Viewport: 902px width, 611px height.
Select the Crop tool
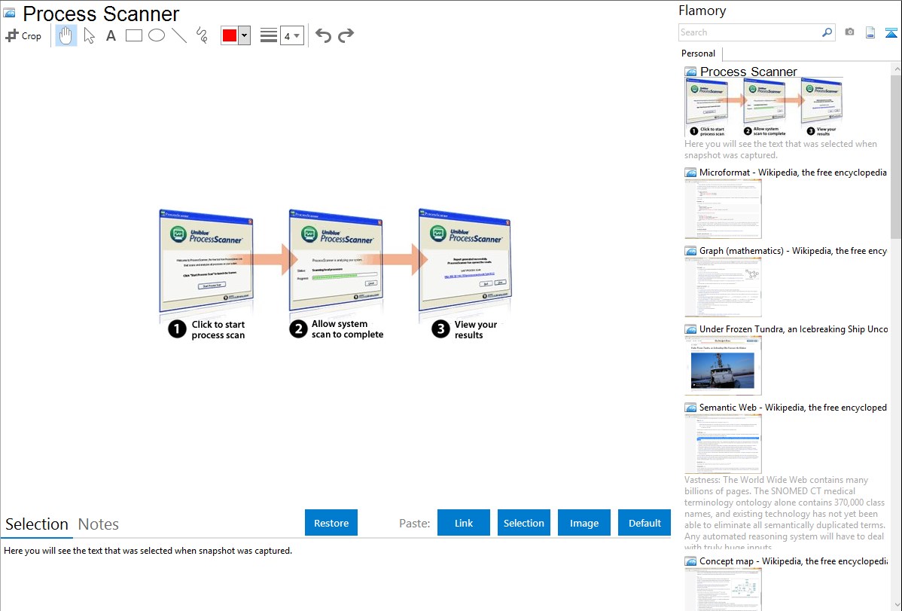click(x=23, y=35)
